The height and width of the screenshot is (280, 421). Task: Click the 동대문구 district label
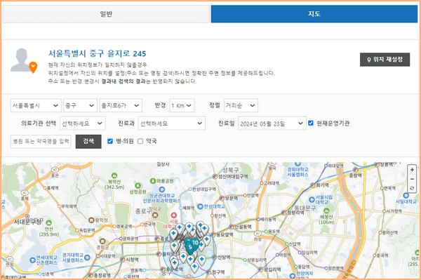pyautogui.click(x=305, y=208)
